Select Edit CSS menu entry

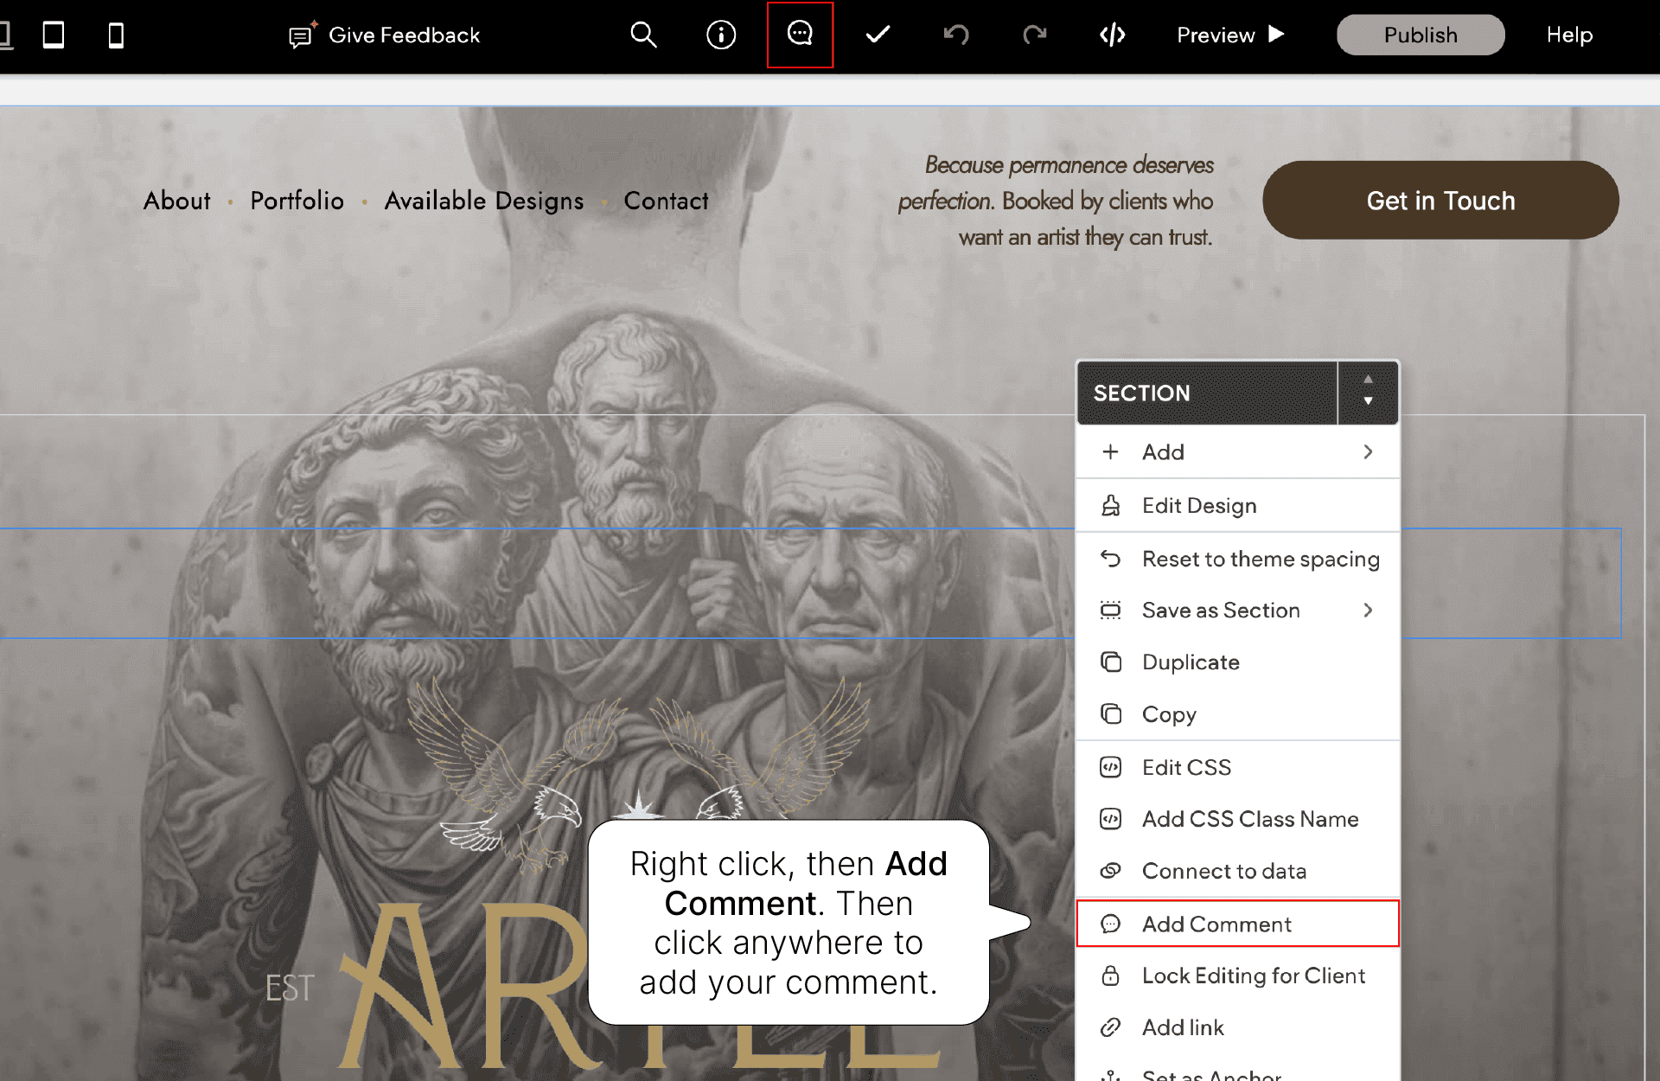click(x=1185, y=768)
